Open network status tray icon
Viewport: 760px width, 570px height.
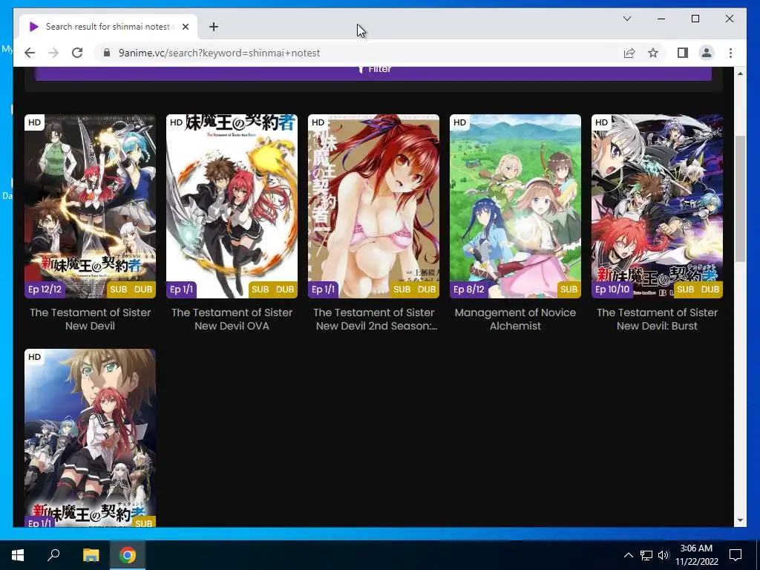click(x=646, y=555)
